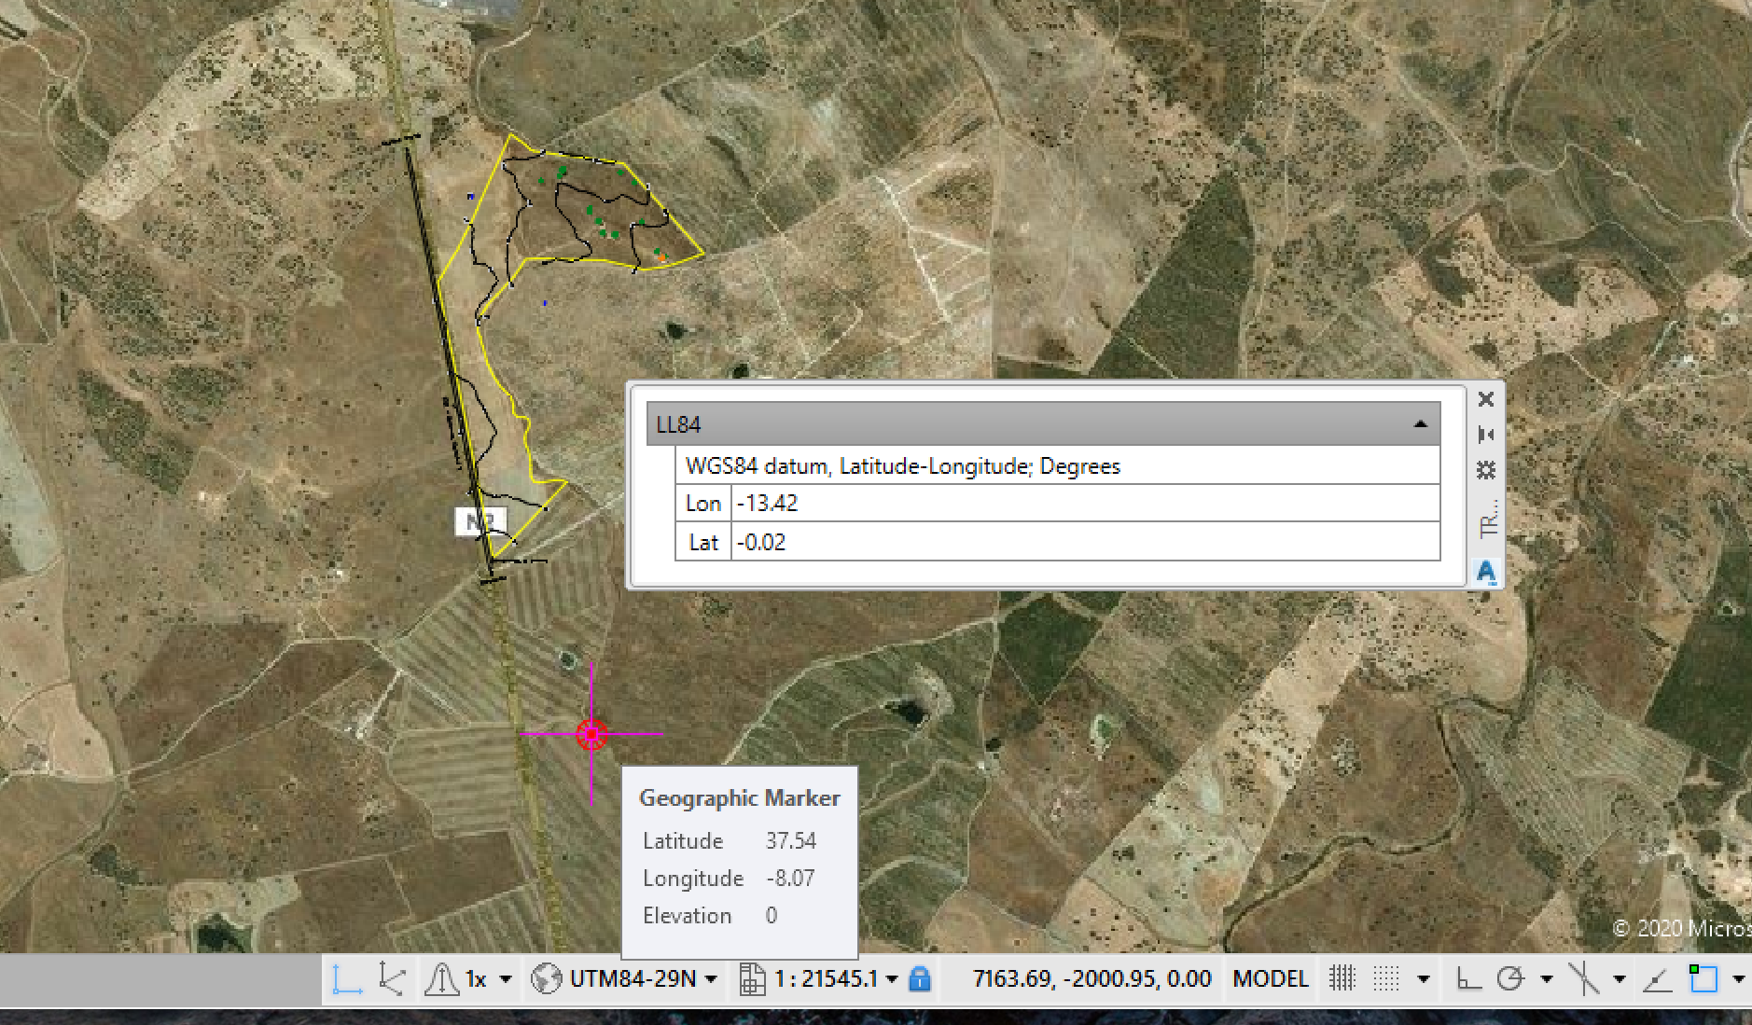This screenshot has width=1752, height=1025.
Task: Open the gear settings on the LL84 palette
Action: 1486,471
